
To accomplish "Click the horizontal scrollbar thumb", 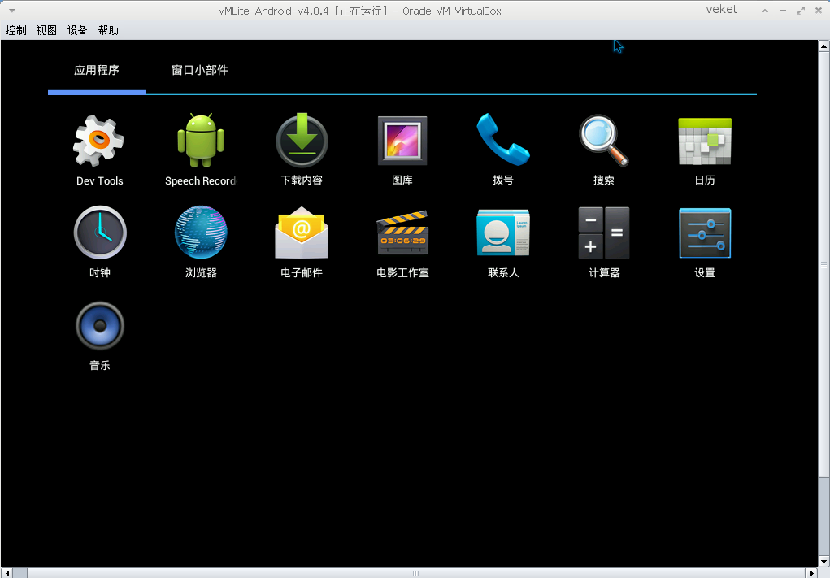I will [x=416, y=573].
